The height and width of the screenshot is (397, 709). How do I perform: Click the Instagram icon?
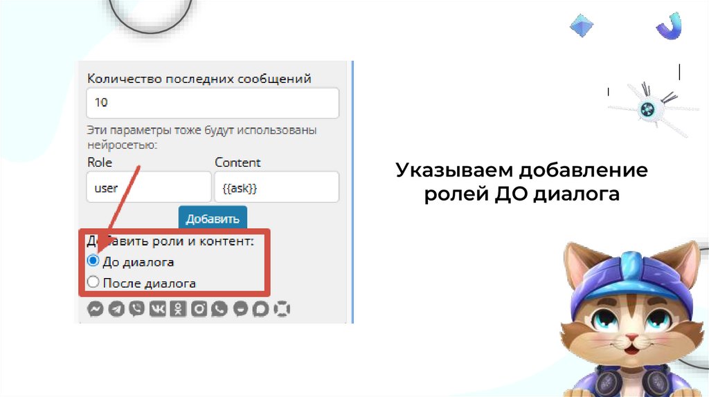click(199, 309)
